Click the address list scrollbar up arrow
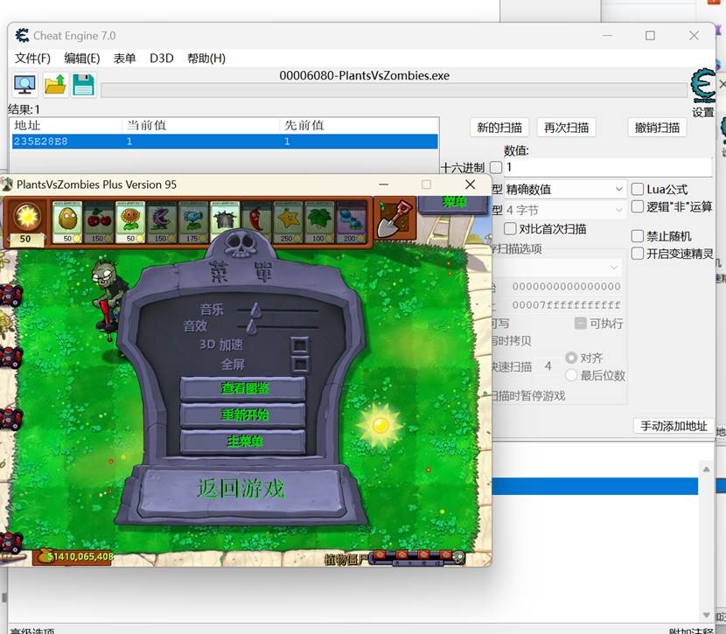Image resolution: width=726 pixels, height=634 pixels. 706,470
